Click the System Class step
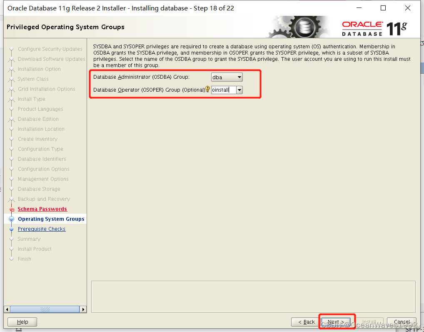Image resolution: width=424 pixels, height=332 pixels. 33,79
